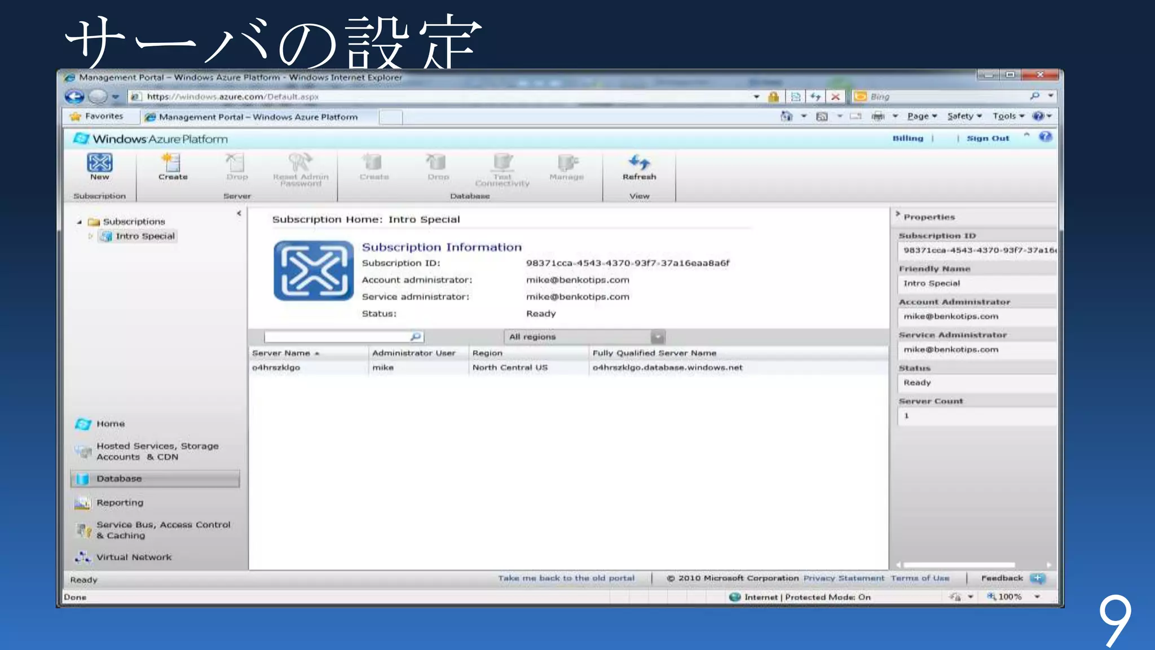Sort by Fully Qualified Server Name column

pos(739,353)
